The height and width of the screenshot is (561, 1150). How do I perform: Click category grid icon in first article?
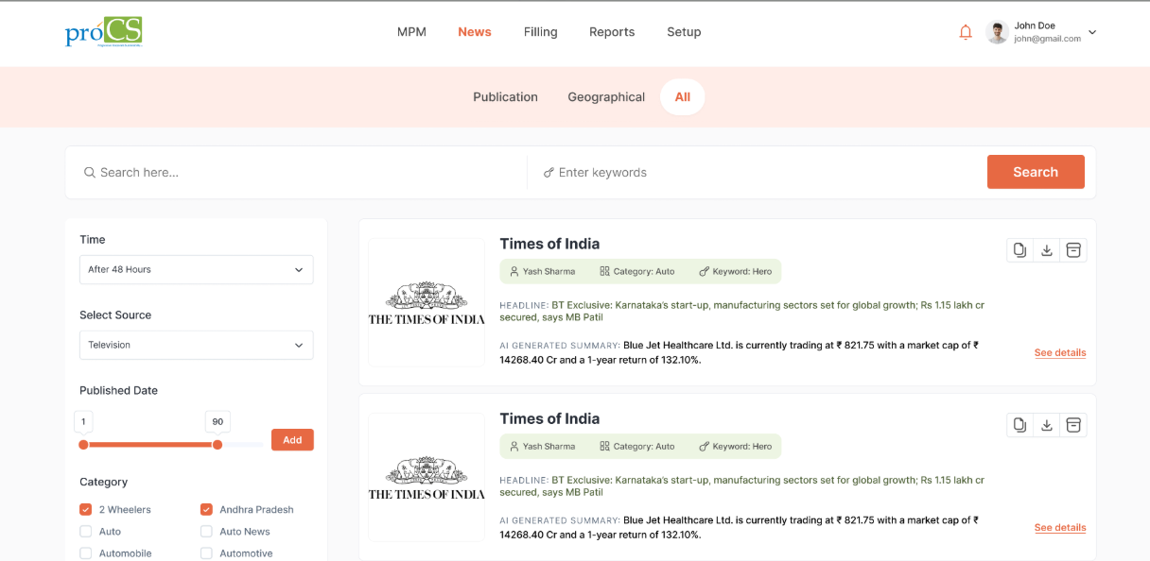pyautogui.click(x=604, y=272)
